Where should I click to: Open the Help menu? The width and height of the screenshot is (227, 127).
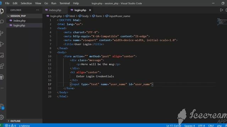[76, 3]
